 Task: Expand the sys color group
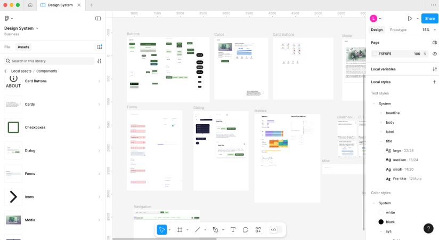(x=381, y=231)
